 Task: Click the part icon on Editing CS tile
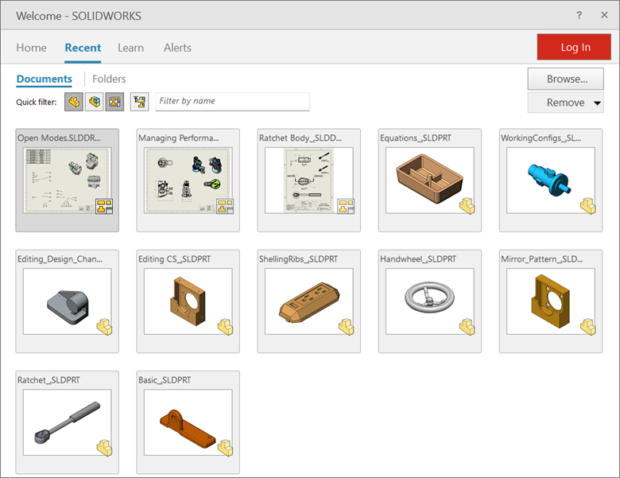(x=226, y=327)
